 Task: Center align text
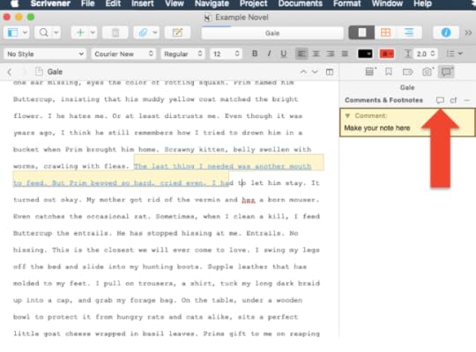coord(316,54)
